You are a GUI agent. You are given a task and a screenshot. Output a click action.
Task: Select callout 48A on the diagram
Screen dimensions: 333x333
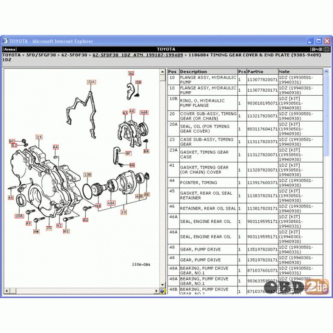coord(111,203)
